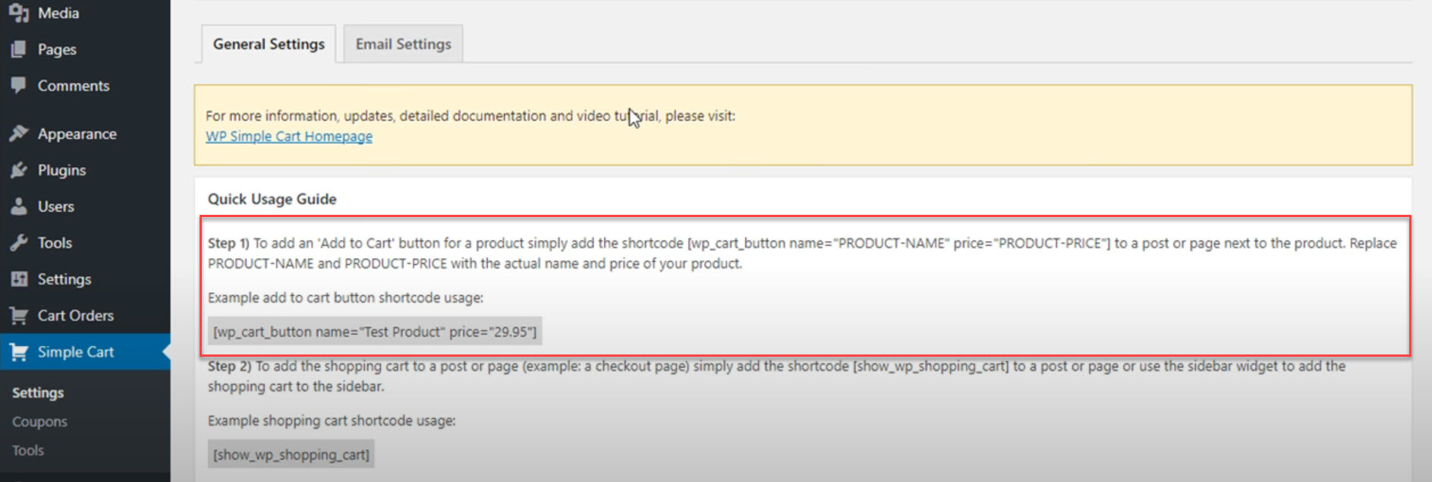This screenshot has height=482, width=1432.
Task: Open the Simple Cart Settings submenu item
Action: tap(38, 392)
